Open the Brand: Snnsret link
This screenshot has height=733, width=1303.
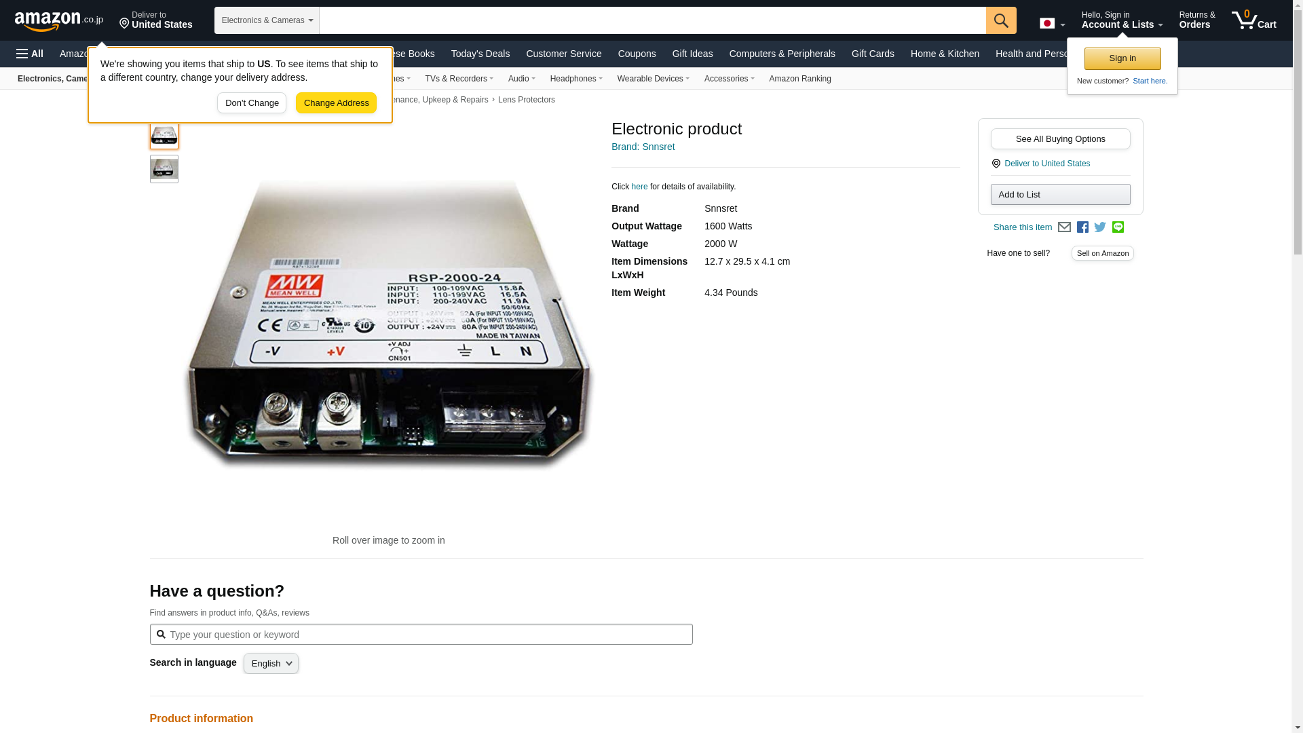(643, 147)
